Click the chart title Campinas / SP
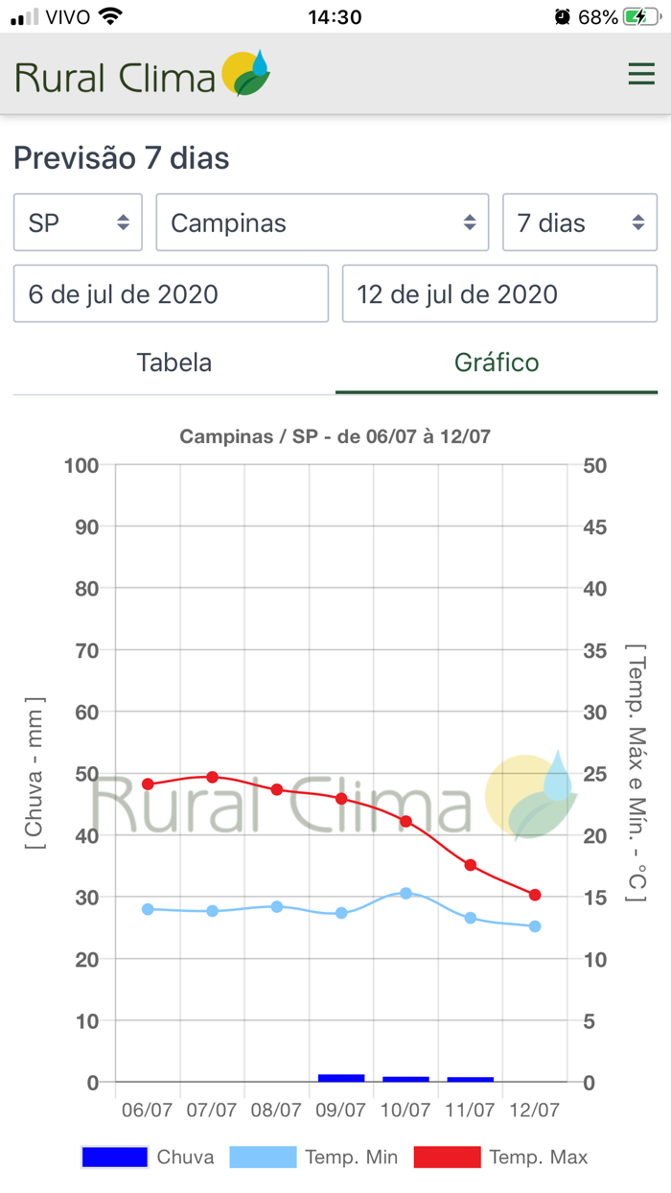The image size is (671, 1193). pos(335,435)
